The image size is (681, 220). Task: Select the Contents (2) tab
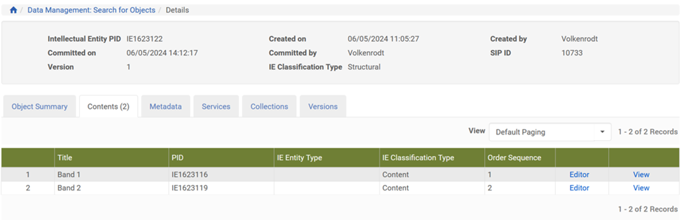[108, 106]
